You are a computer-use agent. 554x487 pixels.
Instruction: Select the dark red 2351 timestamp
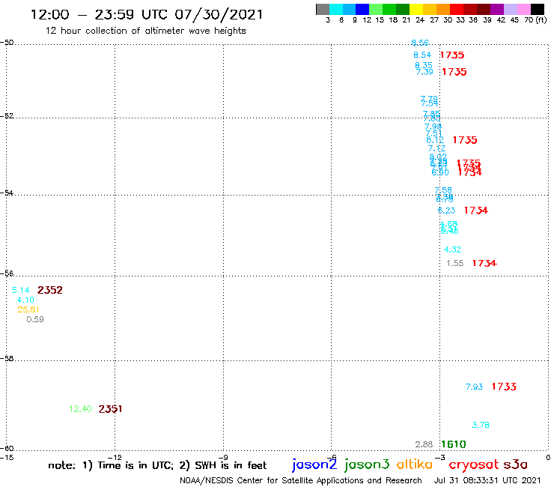(110, 409)
